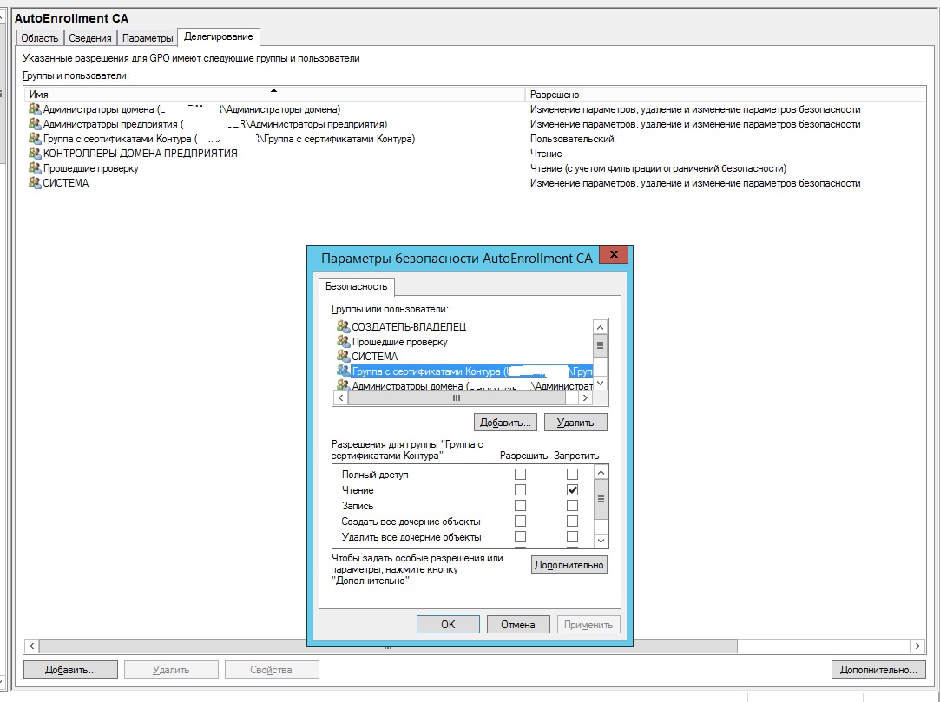Image resolution: width=940 pixels, height=702 pixels.
Task: Click permissions list scrollbar thumb
Action: 601,499
